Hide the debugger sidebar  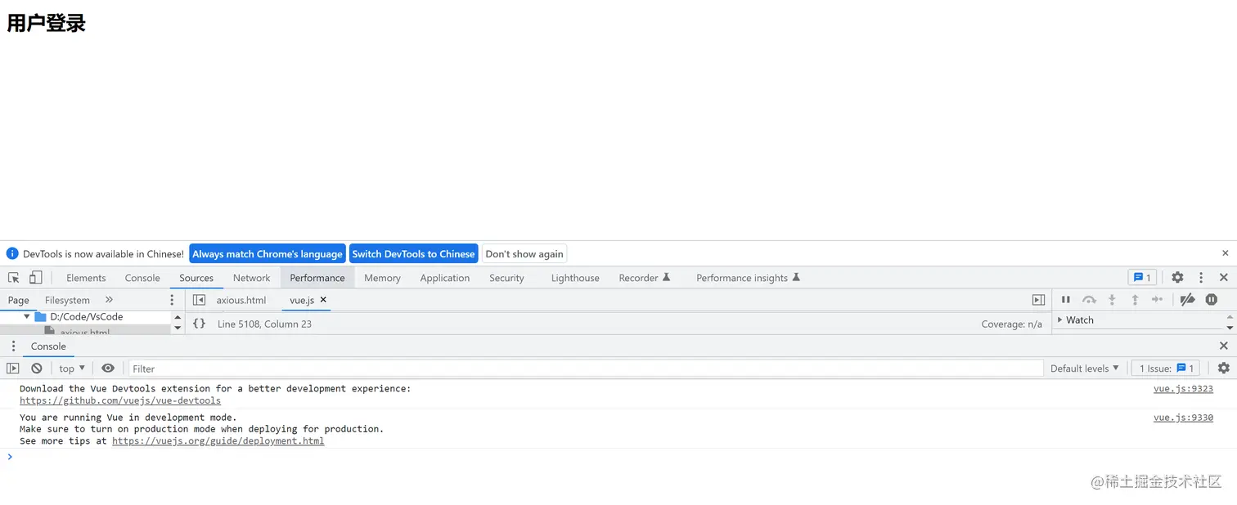click(1038, 300)
